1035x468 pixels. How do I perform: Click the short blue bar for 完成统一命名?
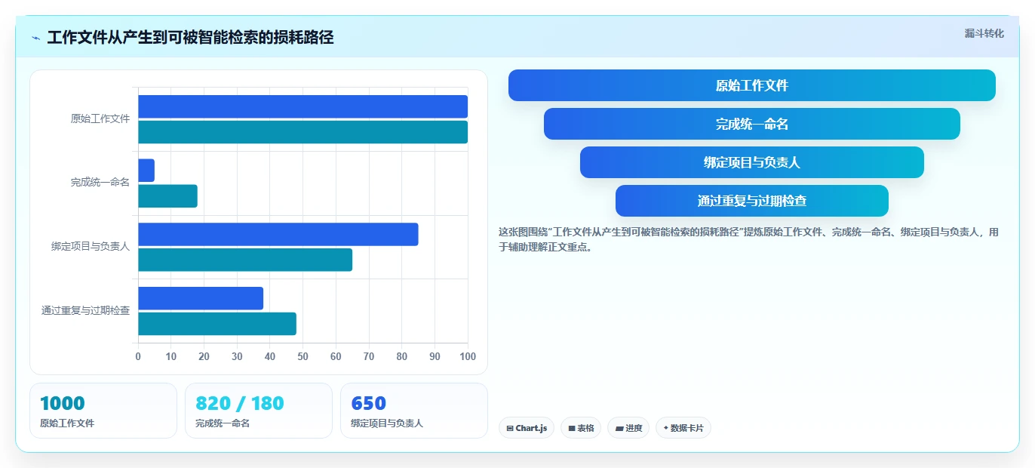(146, 170)
